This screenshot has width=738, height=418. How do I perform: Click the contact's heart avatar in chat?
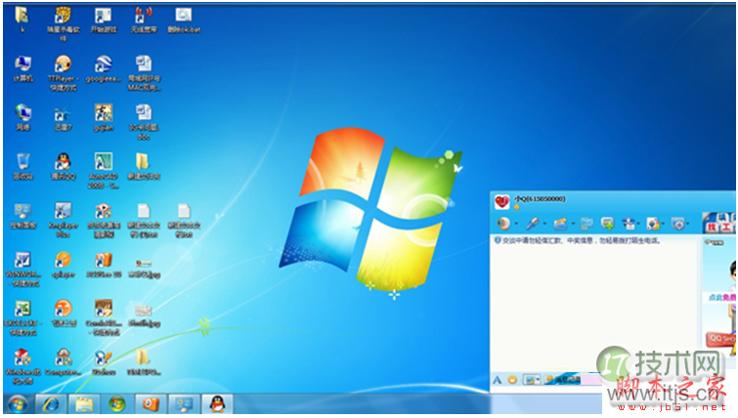pyautogui.click(x=502, y=202)
